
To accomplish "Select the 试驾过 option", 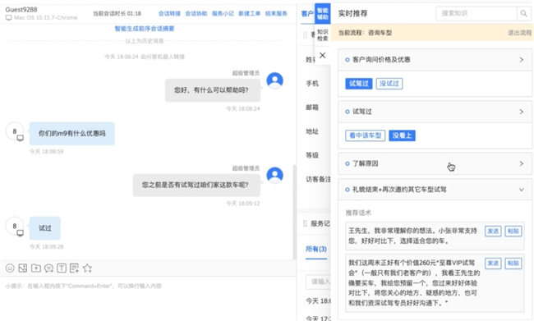I will 359,84.
